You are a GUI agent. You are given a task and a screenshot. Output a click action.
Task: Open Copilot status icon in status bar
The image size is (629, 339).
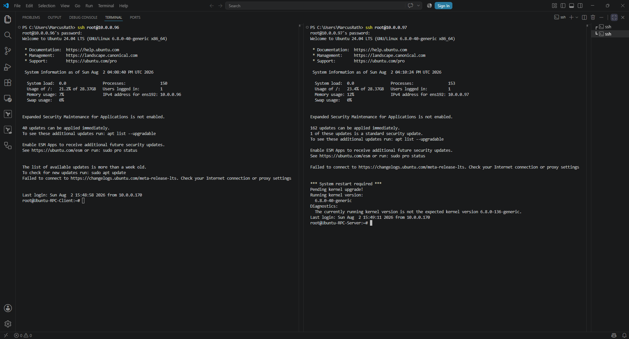[614, 335]
